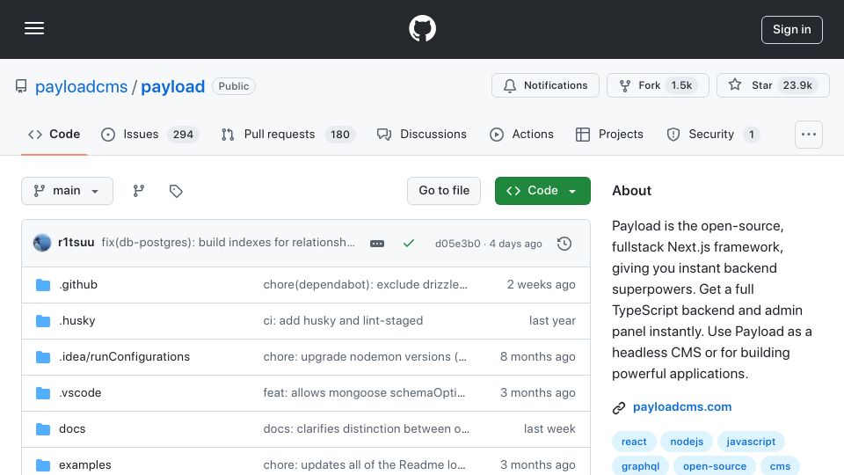Expand the green Code dropdown

pos(542,191)
